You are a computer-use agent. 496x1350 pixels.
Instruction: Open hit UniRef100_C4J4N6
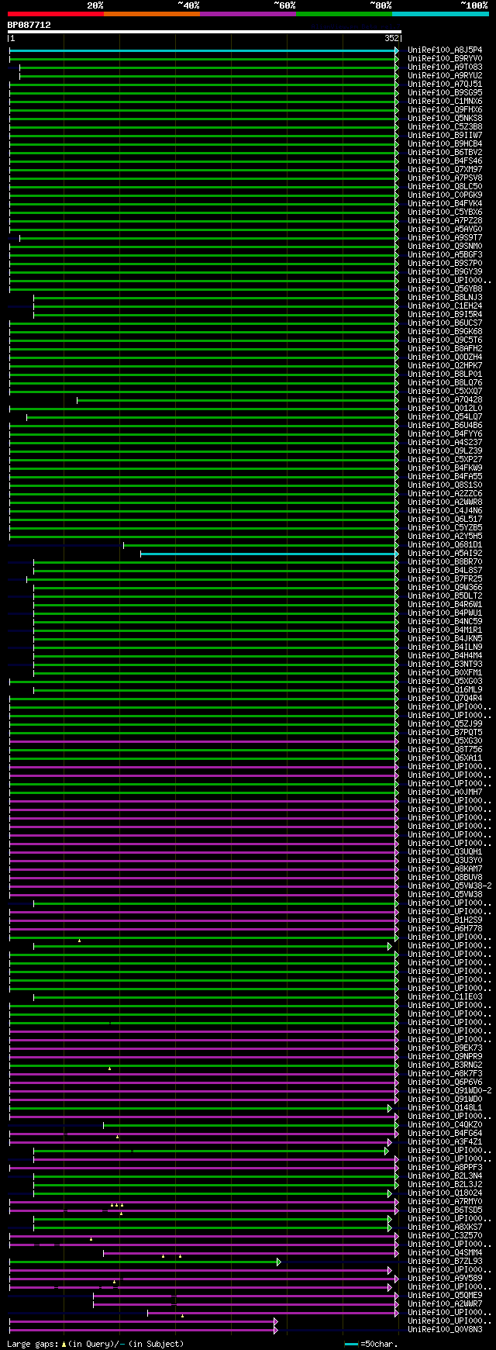445,510
